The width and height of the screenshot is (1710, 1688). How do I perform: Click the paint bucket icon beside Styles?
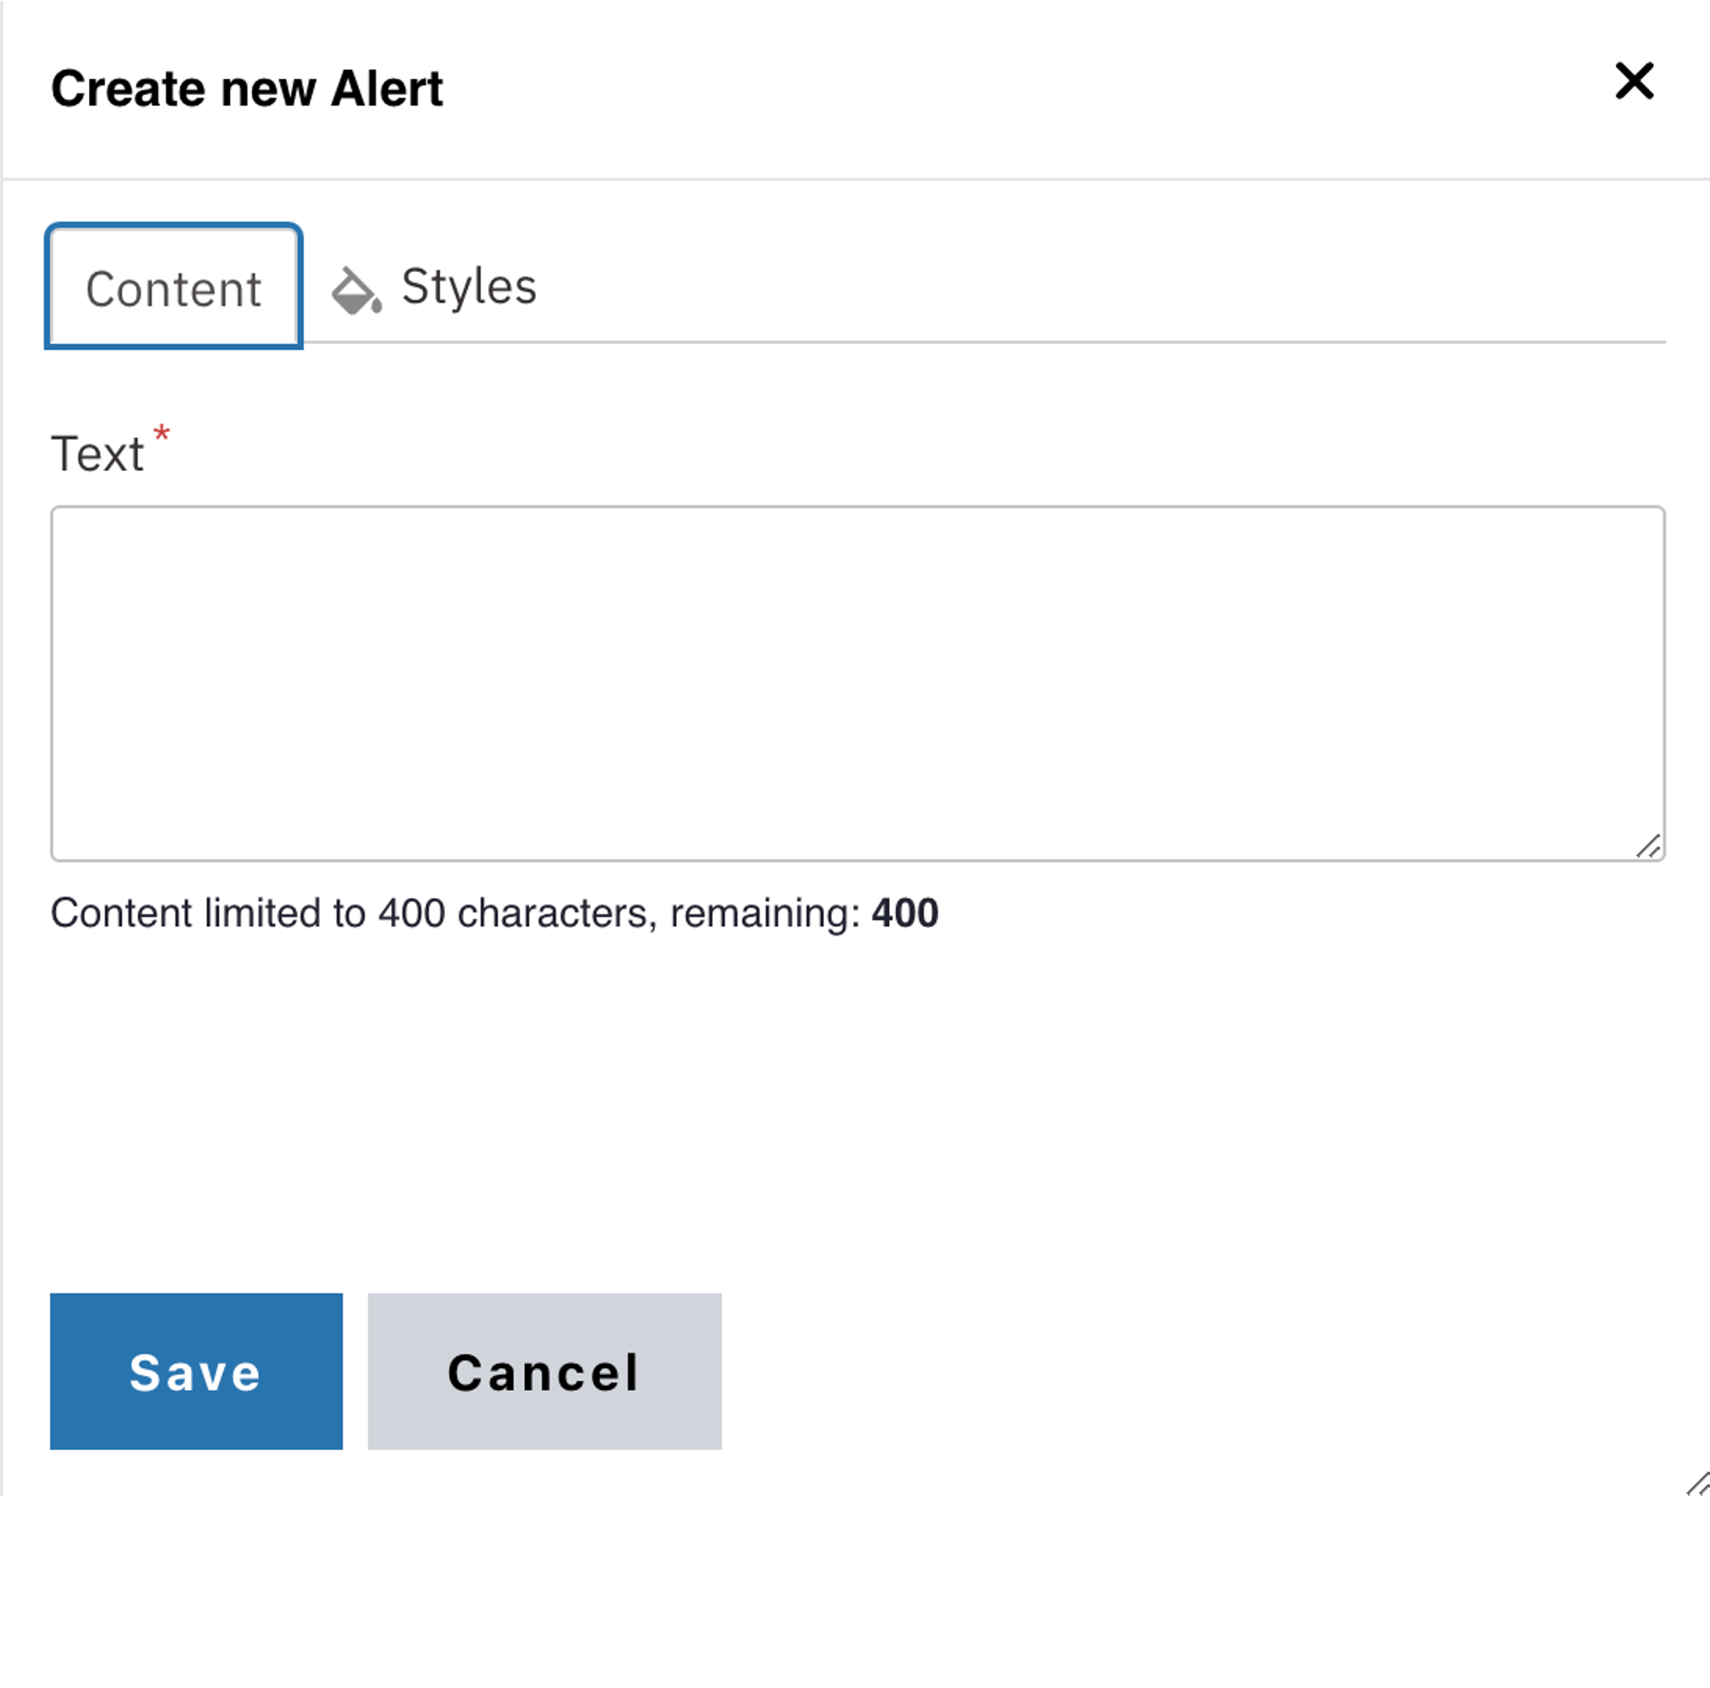(356, 290)
